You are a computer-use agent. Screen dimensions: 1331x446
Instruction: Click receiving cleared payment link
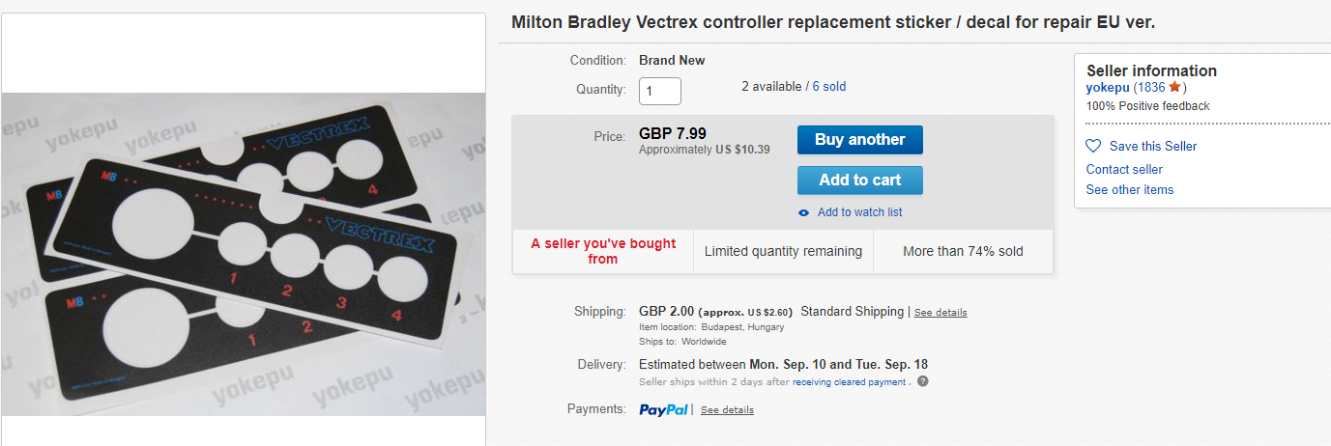849,382
